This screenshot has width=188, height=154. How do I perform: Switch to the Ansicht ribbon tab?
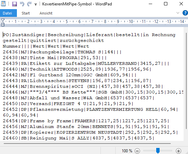click(46, 13)
